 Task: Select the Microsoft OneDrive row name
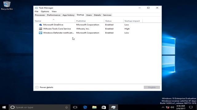click(53, 25)
